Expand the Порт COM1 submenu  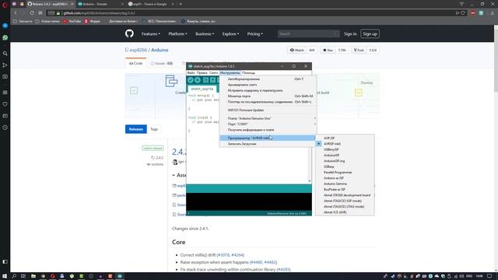pos(268,124)
